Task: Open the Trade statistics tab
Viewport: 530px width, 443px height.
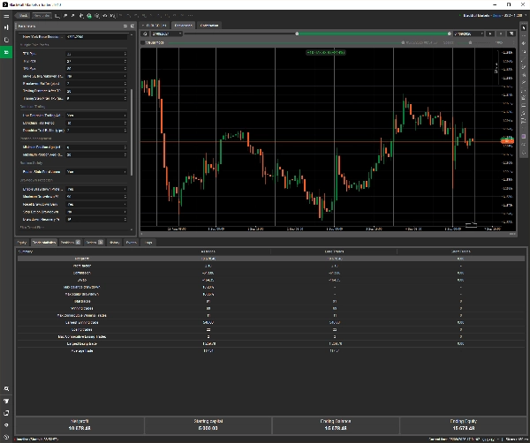Action: 43,243
